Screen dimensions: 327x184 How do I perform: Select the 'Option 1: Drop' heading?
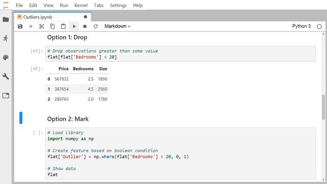[67, 37]
